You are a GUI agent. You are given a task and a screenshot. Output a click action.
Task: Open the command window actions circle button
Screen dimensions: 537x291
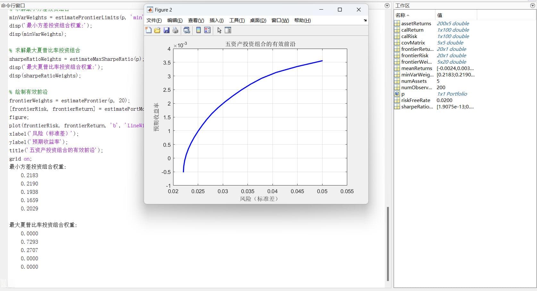(387, 5)
